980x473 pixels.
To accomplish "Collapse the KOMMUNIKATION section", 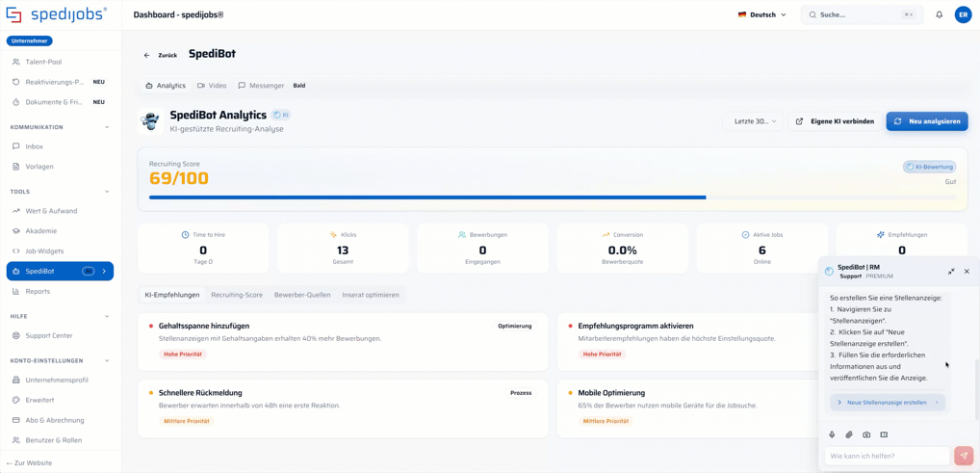I will click(x=107, y=127).
